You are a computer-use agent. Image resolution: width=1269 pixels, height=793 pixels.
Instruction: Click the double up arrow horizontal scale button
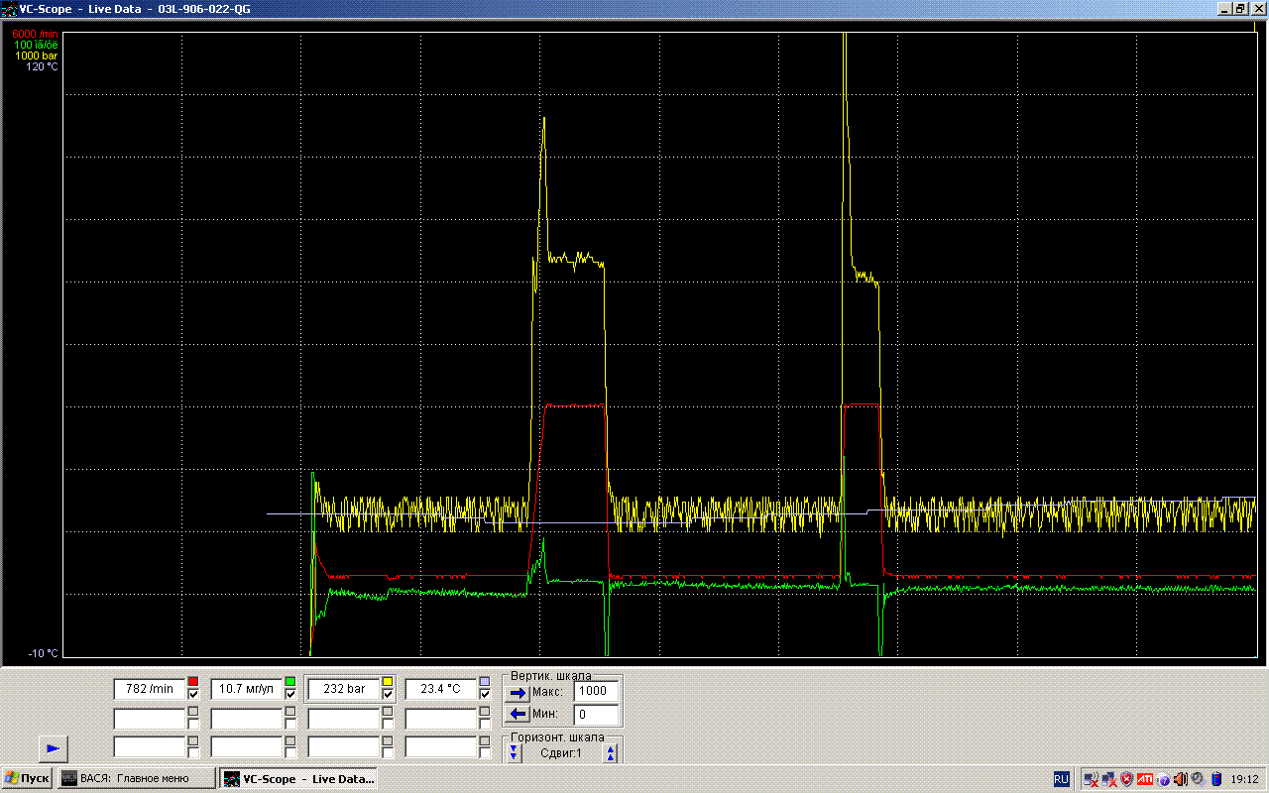tap(611, 753)
